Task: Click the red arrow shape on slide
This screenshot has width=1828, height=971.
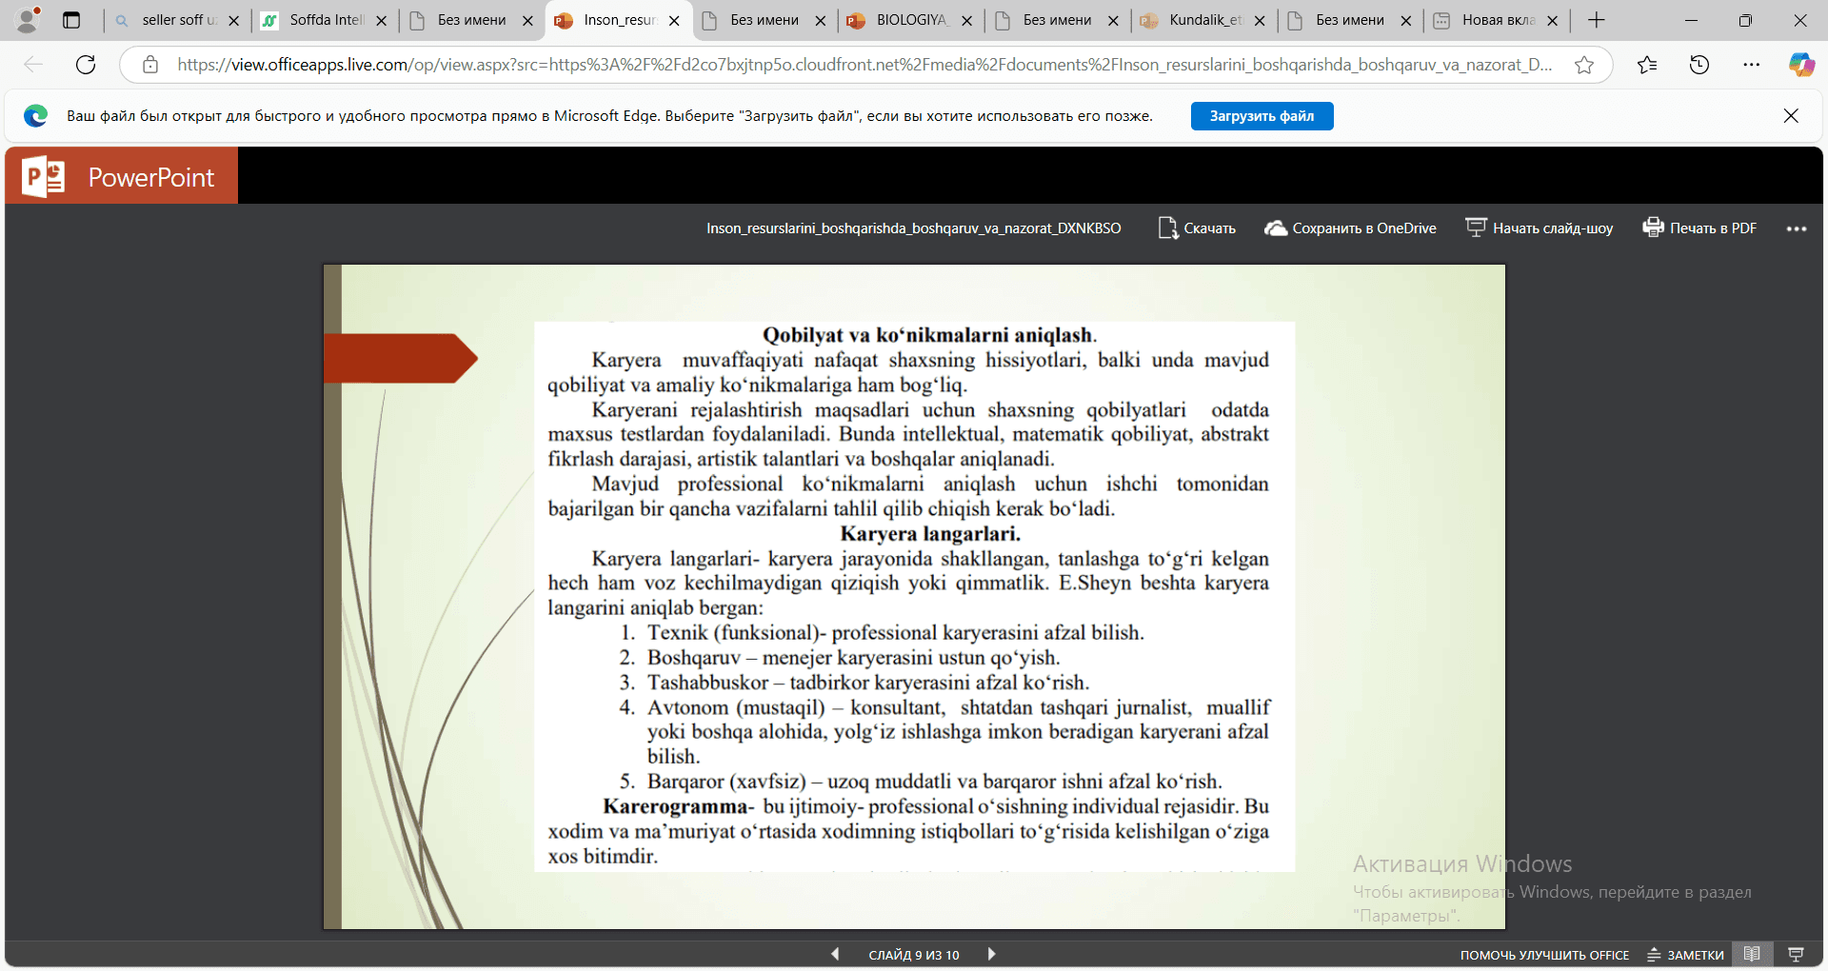Action: [x=401, y=359]
